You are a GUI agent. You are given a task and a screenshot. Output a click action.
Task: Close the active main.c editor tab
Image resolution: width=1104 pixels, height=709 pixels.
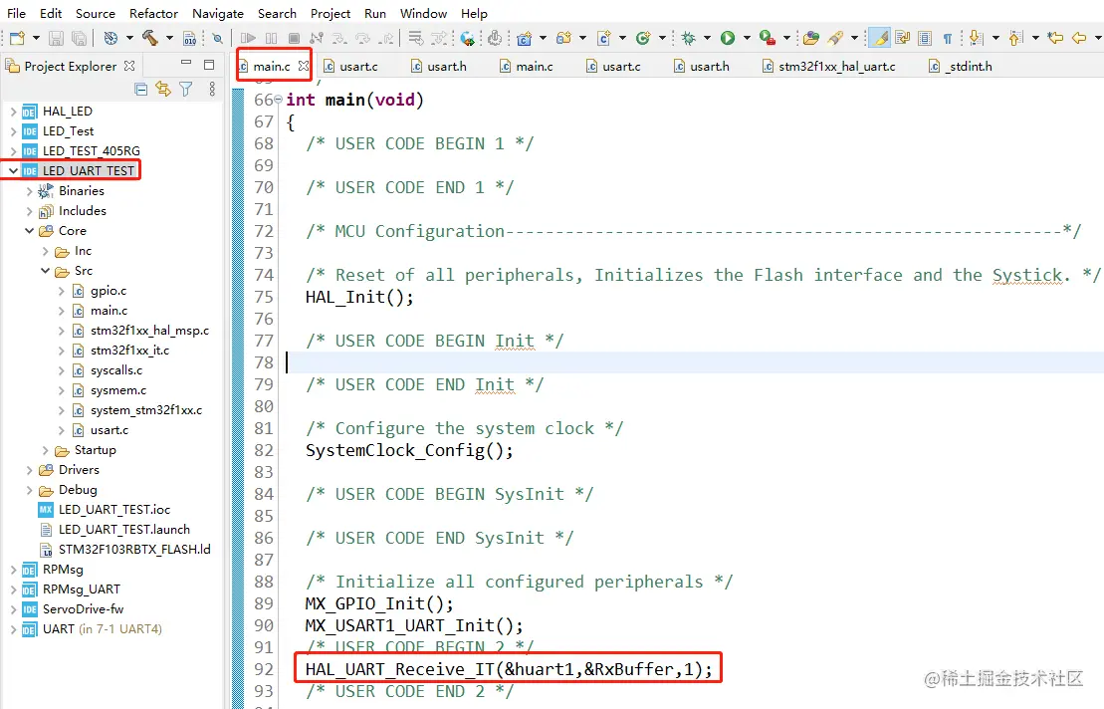point(304,66)
